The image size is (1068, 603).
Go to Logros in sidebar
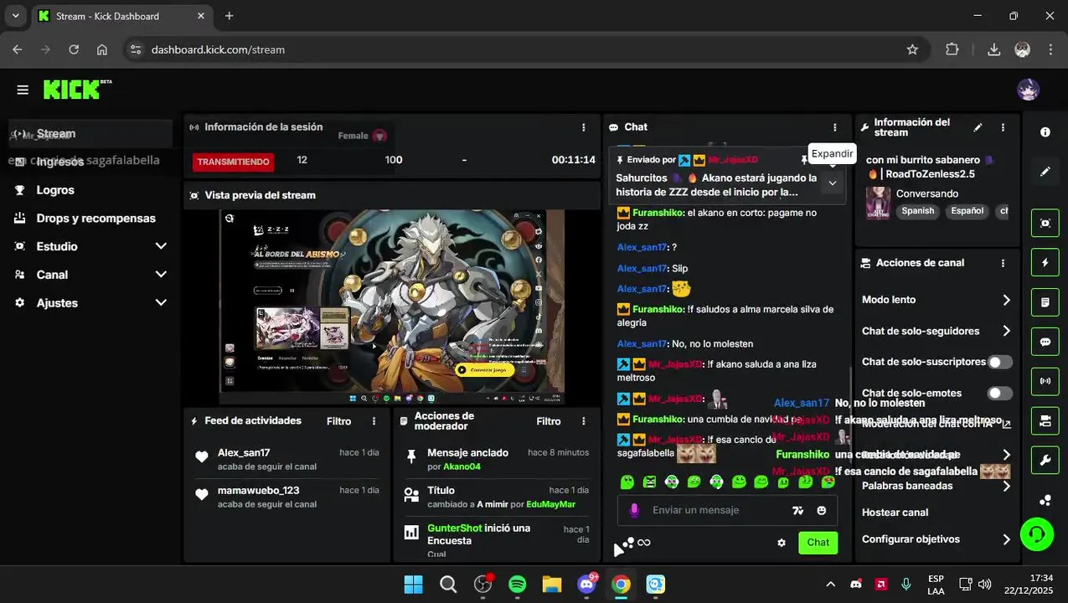point(90,190)
